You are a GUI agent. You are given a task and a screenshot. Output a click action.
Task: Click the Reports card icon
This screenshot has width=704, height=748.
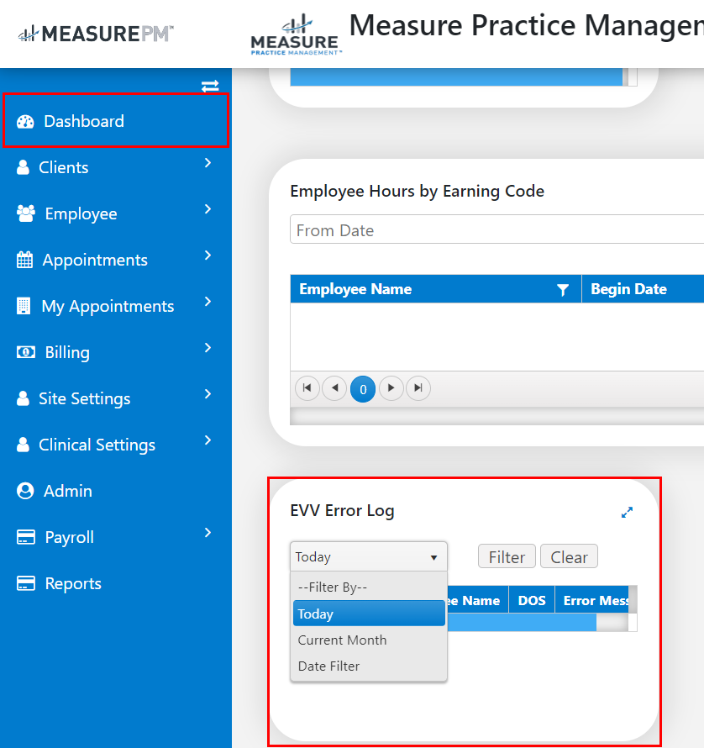pyautogui.click(x=26, y=583)
